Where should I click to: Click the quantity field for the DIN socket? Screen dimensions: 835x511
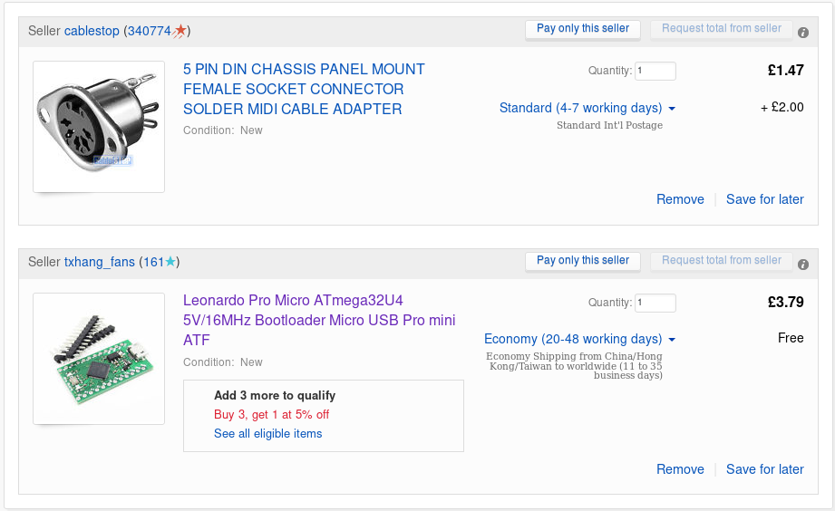click(655, 71)
